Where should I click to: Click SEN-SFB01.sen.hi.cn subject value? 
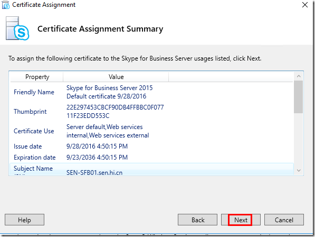pos(94,172)
